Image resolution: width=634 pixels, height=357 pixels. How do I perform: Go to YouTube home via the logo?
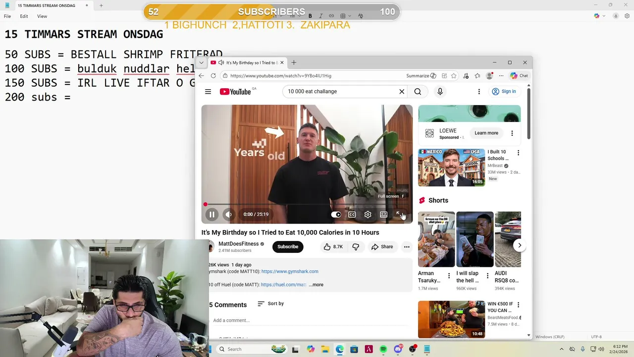coord(235,91)
